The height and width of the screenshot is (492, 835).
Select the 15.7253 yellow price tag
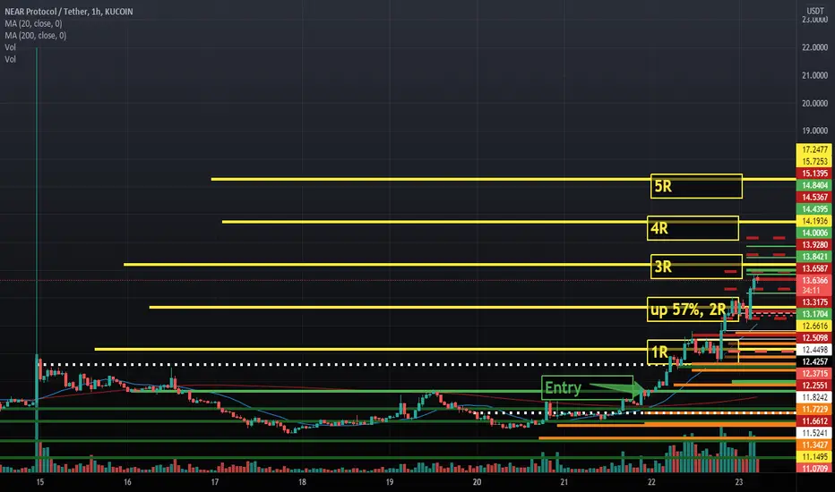tap(814, 161)
